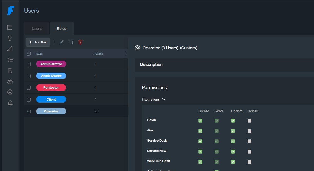
Task: Open the clipboard reports sidebar icon
Action: coord(10,70)
